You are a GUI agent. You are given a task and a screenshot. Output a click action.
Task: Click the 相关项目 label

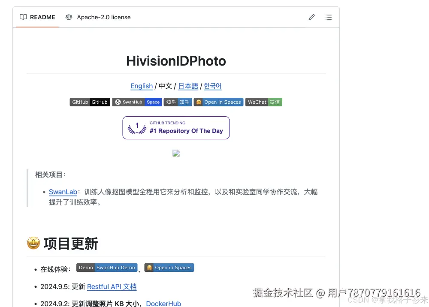[x=50, y=175]
